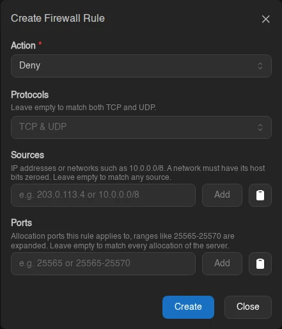
Task: Add the entered port with Add button
Action: [222, 264]
